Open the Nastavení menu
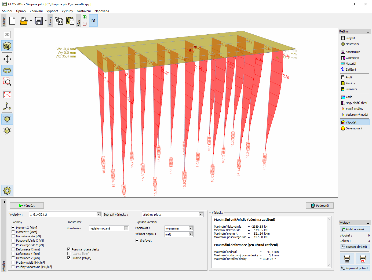Viewport: 372px width, 280px height. pyautogui.click(x=84, y=11)
